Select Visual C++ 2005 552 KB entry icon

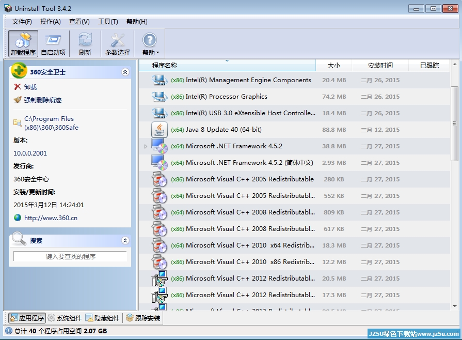point(160,195)
